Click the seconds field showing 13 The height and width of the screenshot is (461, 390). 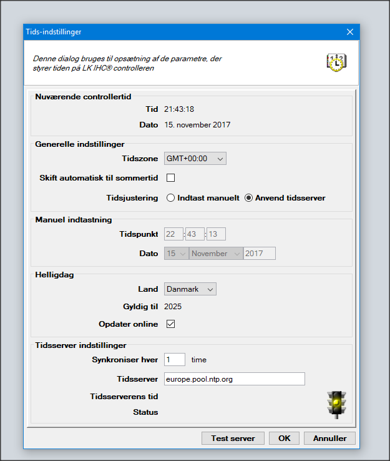point(215,234)
